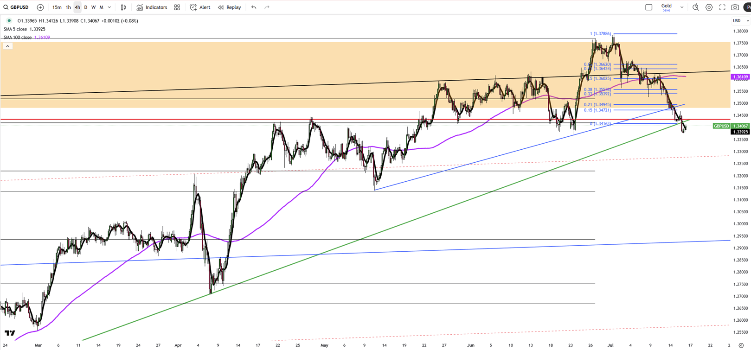
Task: Open the quick search lightning icon
Action: click(695, 7)
